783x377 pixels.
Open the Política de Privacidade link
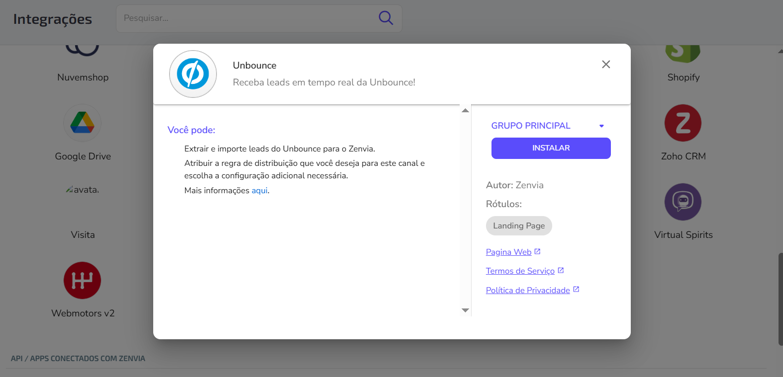528,290
